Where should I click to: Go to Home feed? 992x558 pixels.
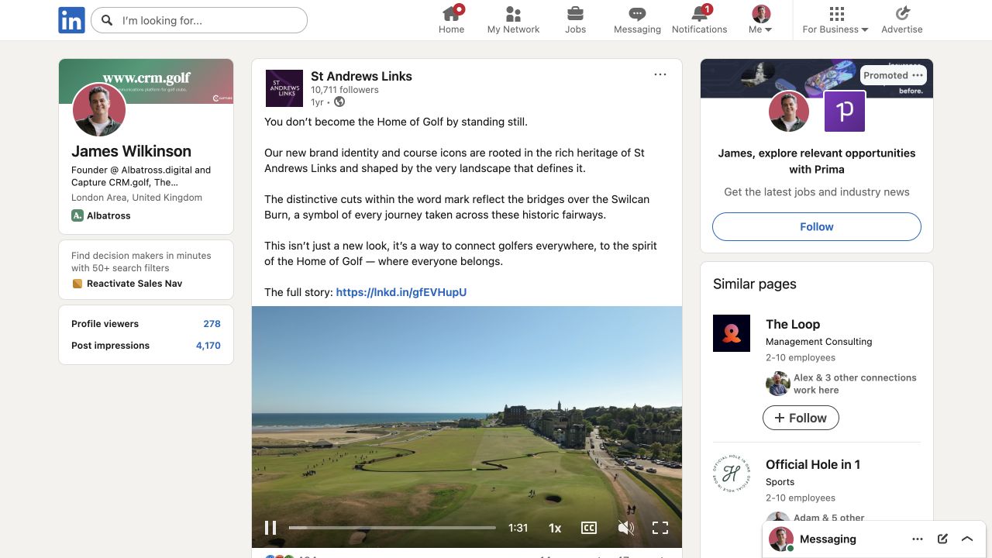[451, 20]
